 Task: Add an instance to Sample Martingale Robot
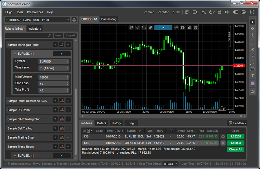68,45
